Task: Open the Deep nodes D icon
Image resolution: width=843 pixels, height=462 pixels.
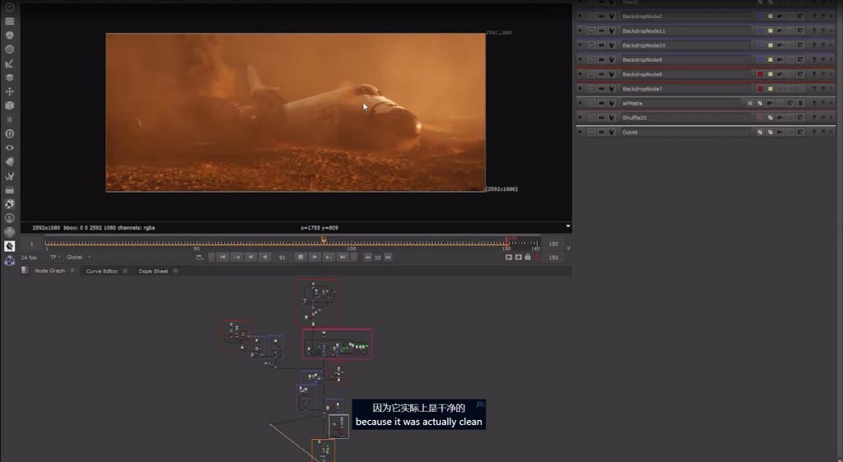Action: 9,133
